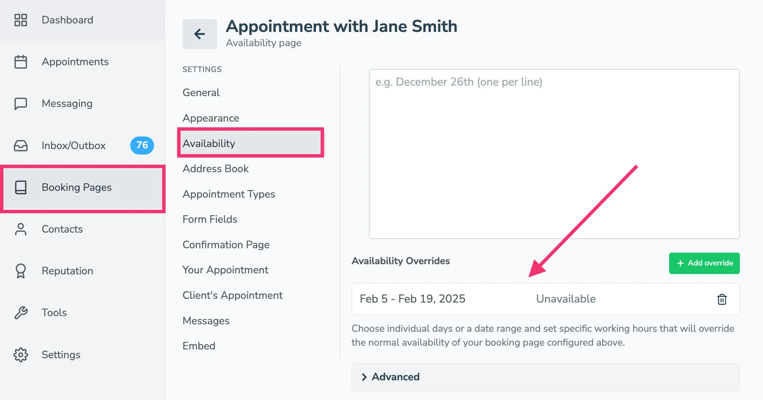
Task: Delete the Feb 5 override with trash icon
Action: coord(722,299)
